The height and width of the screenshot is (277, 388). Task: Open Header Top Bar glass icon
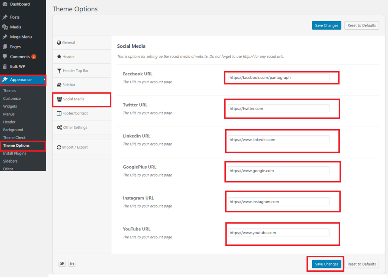(x=59, y=71)
